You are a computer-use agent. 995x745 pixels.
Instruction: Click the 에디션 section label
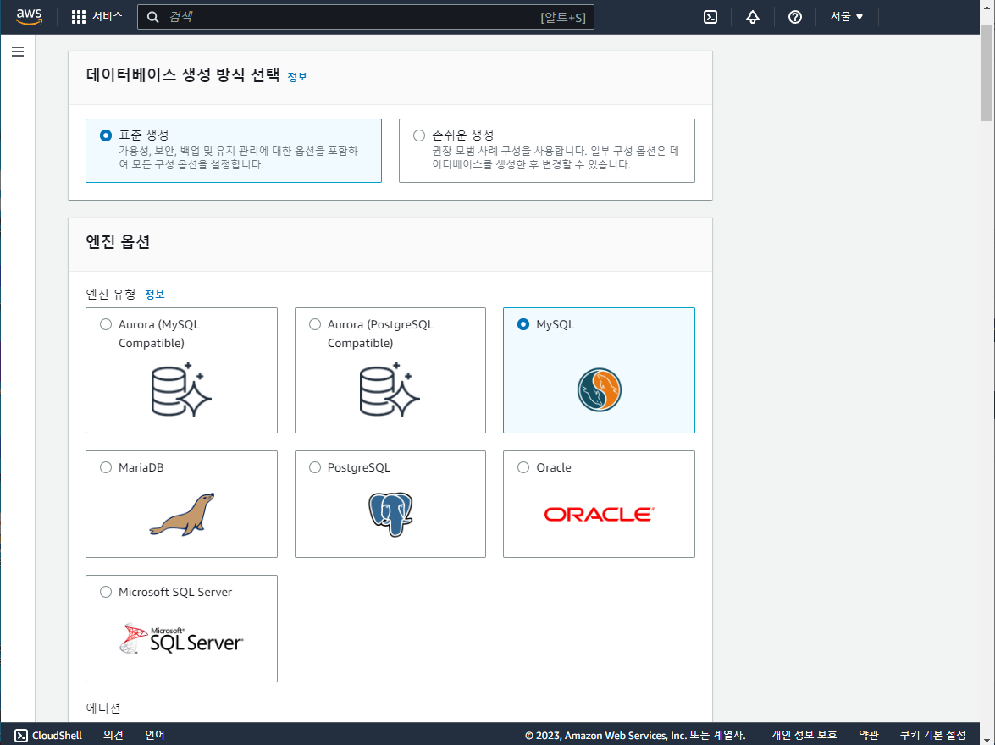tap(103, 709)
